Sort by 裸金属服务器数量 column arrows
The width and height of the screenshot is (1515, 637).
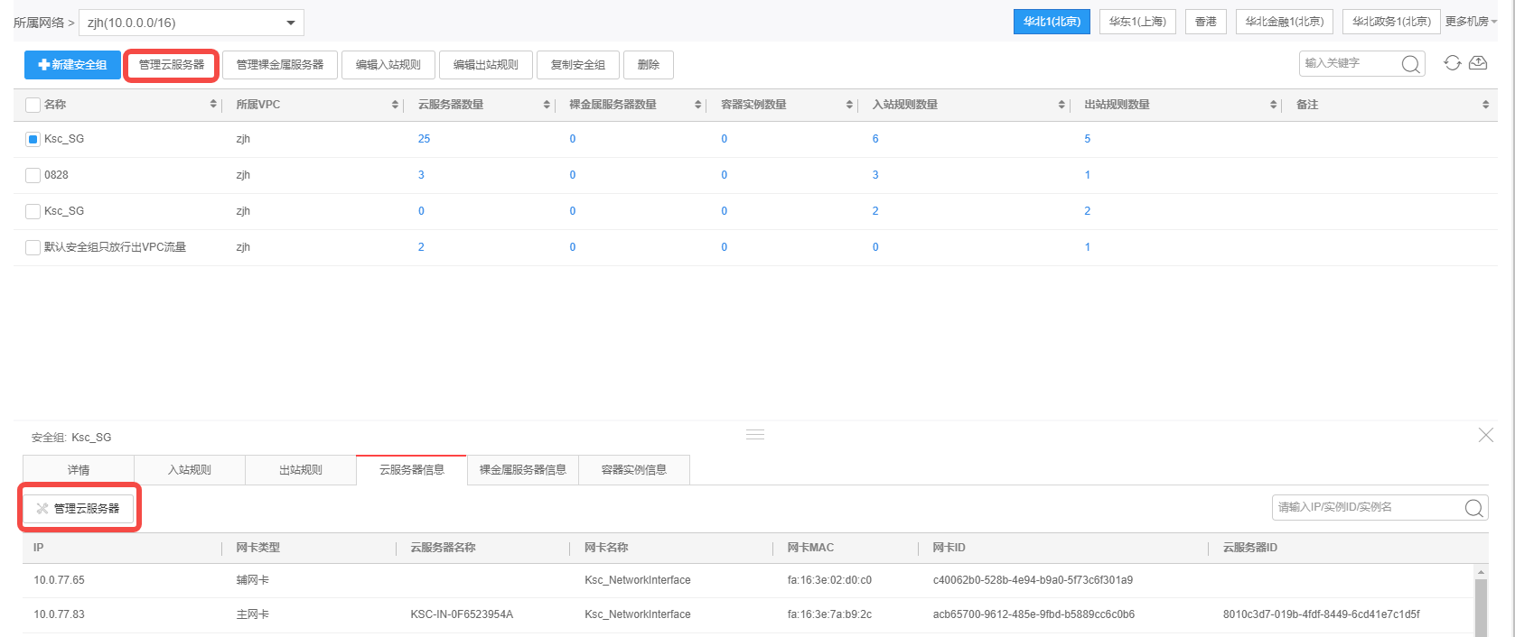point(697,105)
